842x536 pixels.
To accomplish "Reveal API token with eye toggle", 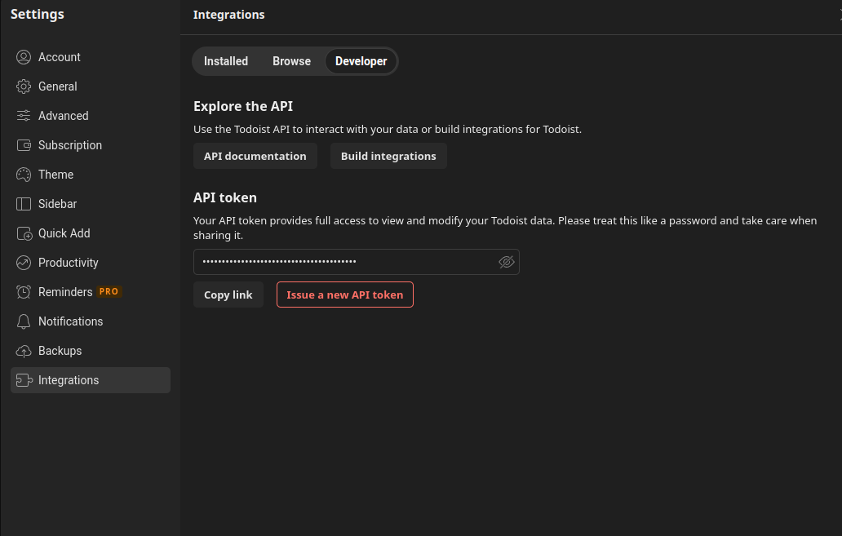I will [x=506, y=262].
